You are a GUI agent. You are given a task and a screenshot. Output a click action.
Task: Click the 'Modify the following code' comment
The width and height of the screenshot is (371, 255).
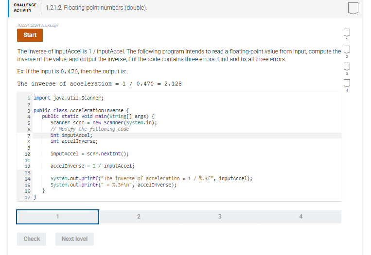point(89,129)
